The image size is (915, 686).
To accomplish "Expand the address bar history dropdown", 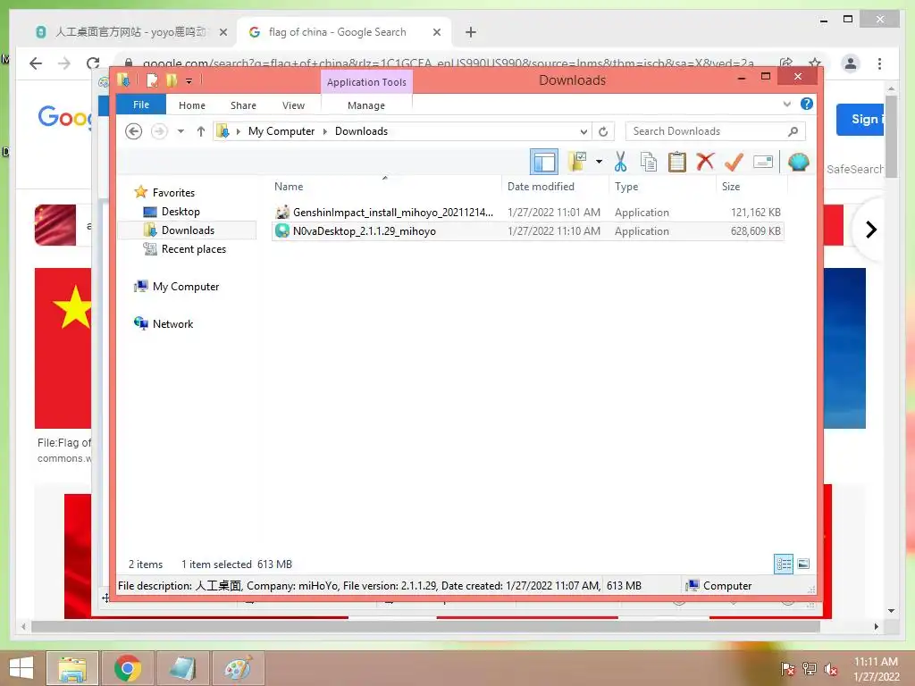I will click(x=583, y=131).
